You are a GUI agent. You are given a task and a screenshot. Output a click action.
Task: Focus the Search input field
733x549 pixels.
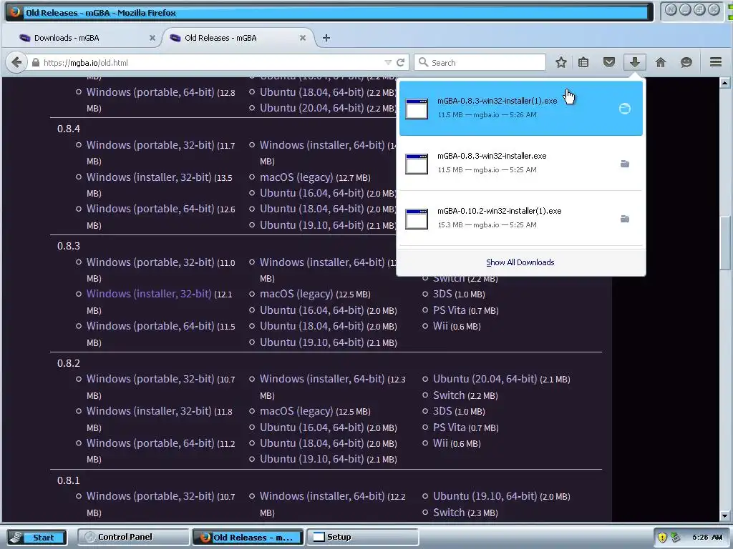point(480,63)
